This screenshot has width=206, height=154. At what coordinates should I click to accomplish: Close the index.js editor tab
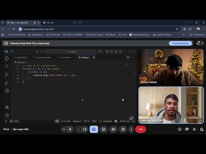coord(94,57)
